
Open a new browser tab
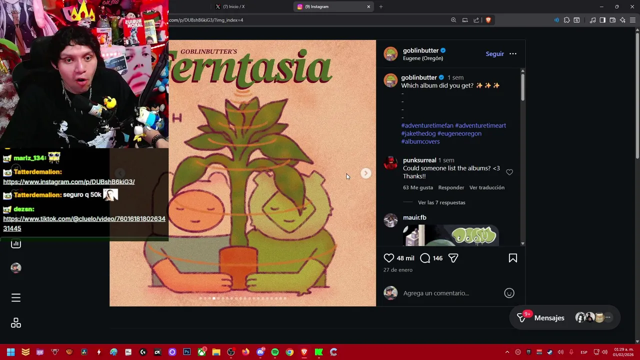381,6
